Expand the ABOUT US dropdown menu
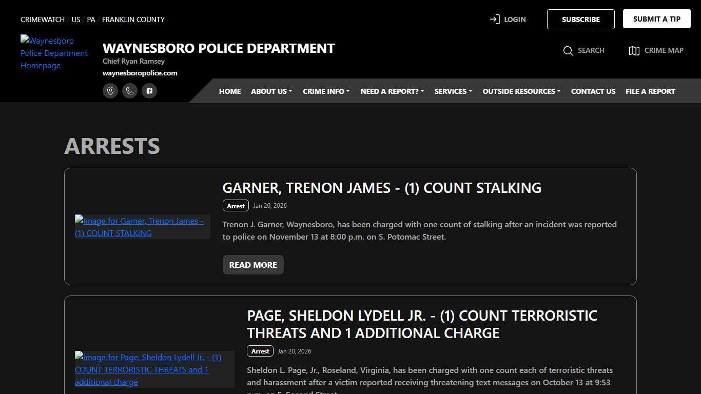 pos(271,91)
